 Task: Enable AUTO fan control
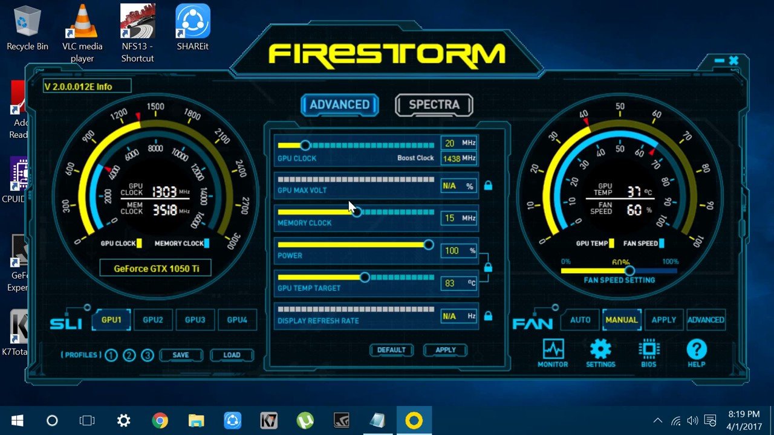pos(579,320)
